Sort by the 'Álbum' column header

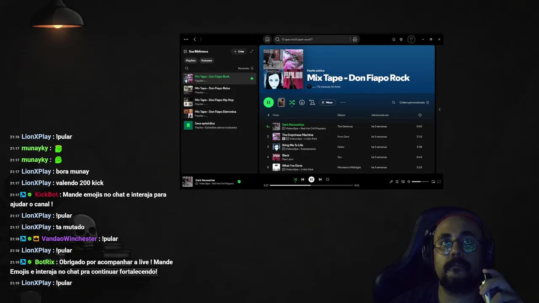341,115
